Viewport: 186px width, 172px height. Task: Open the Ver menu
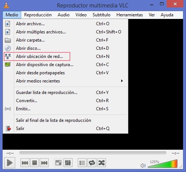click(x=152, y=15)
